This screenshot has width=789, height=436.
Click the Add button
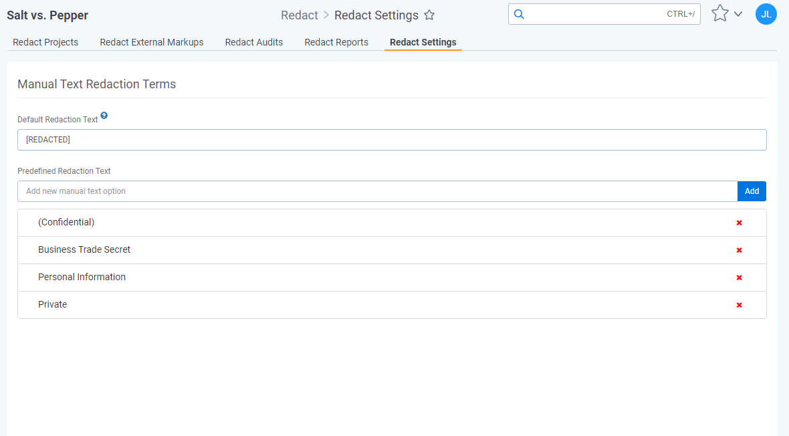pyautogui.click(x=752, y=191)
